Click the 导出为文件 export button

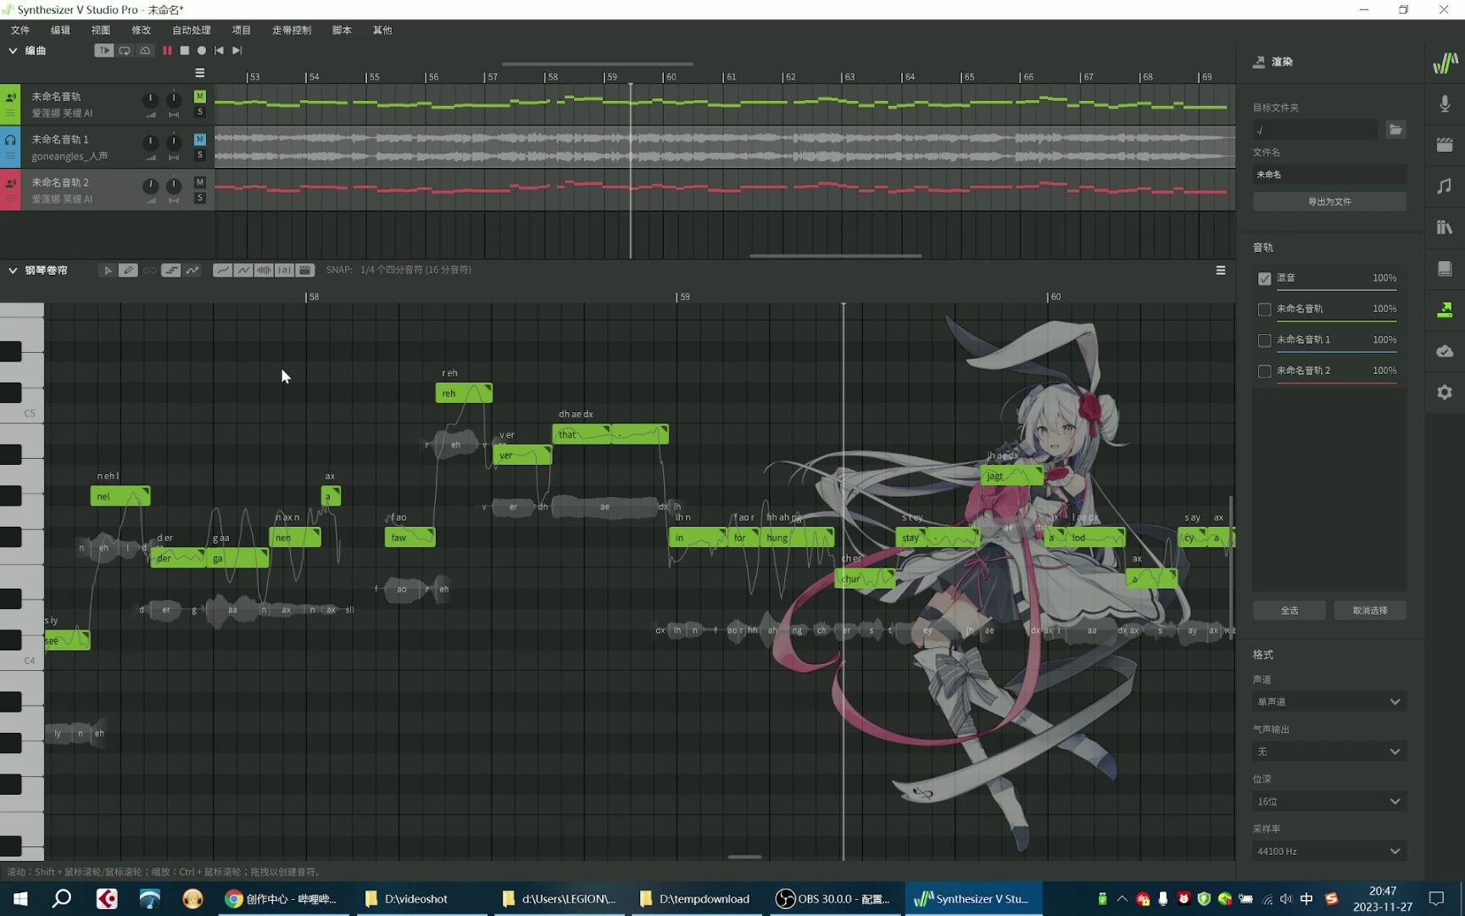1329,202
